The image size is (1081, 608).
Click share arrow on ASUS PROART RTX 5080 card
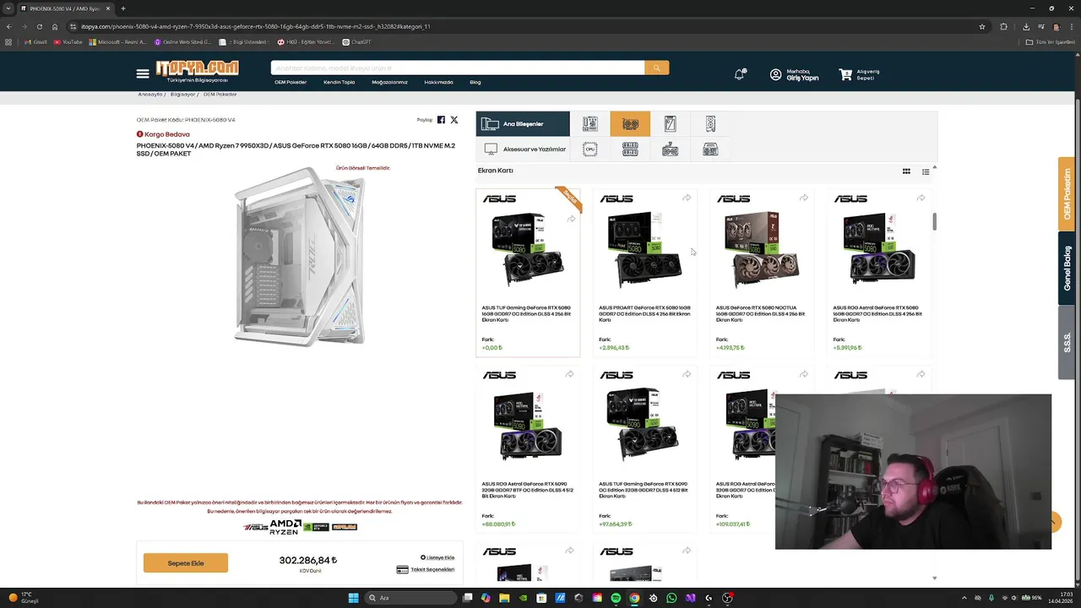click(x=687, y=198)
